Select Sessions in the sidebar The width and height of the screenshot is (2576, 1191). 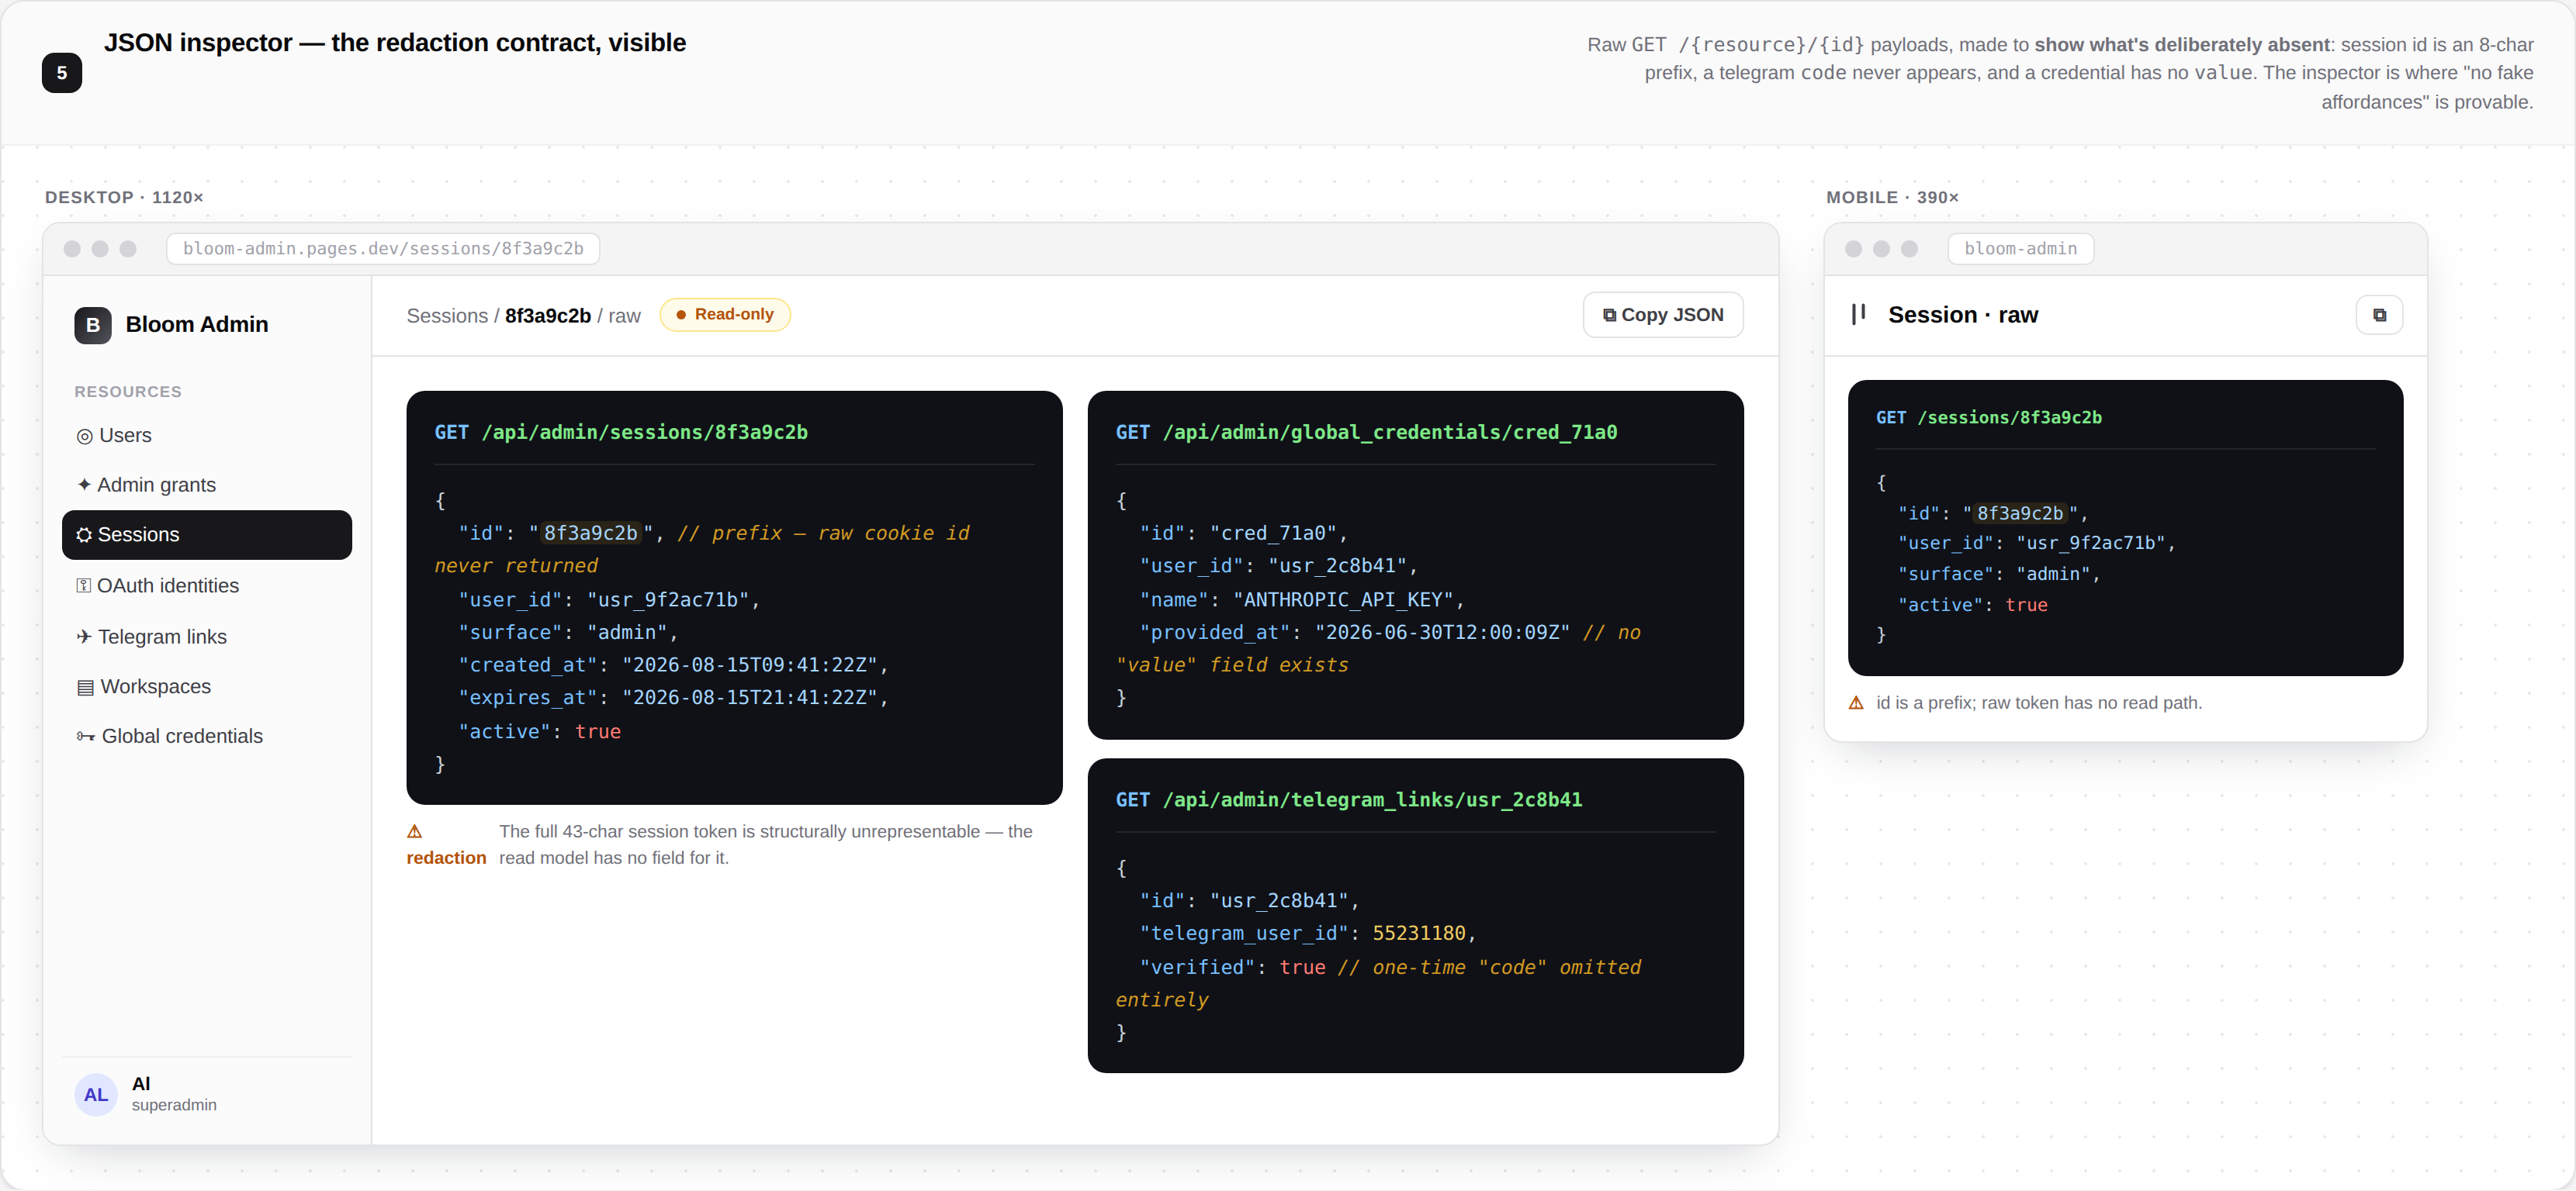coord(207,534)
